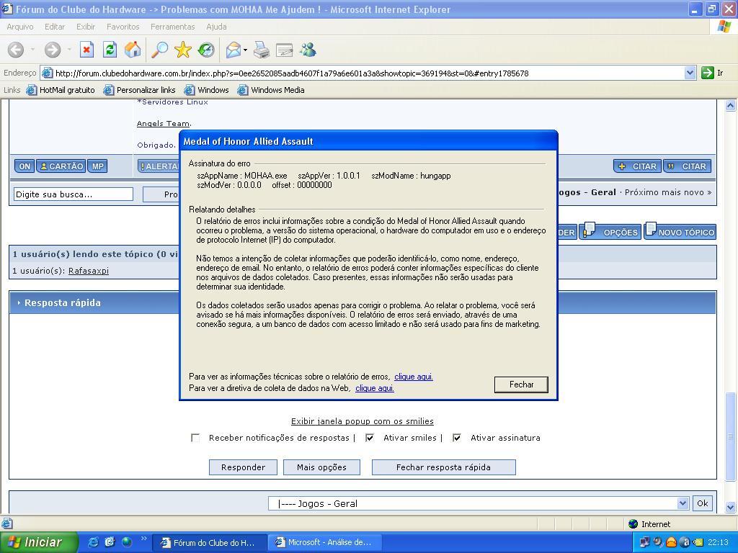The image size is (738, 553).
Task: Click Fechar resposta rápida button
Action: tap(443, 467)
